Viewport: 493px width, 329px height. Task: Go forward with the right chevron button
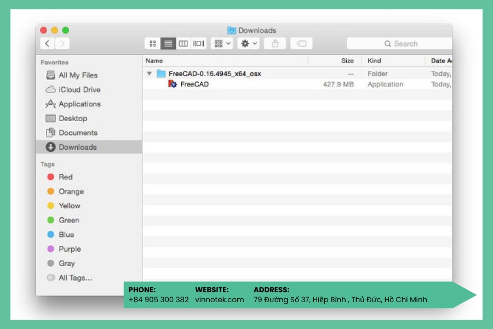click(x=62, y=43)
